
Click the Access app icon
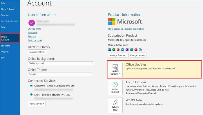tap(136, 50)
